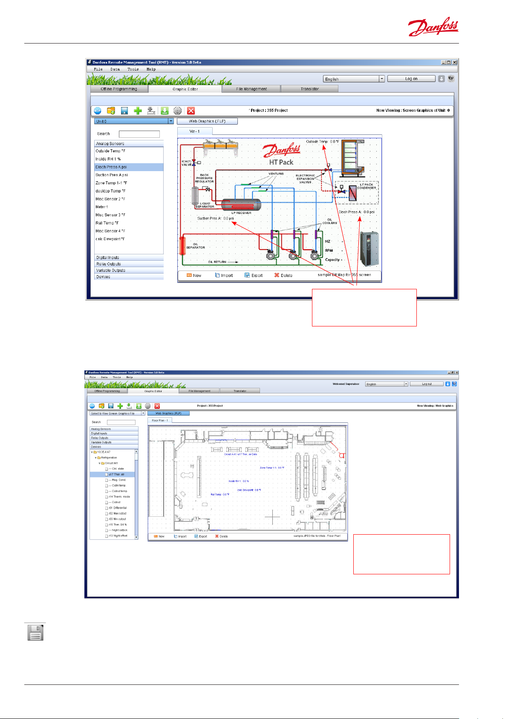This screenshot has height=719, width=508.
Task: Click Delete below the HT Pack canvas
Action: coord(283,276)
